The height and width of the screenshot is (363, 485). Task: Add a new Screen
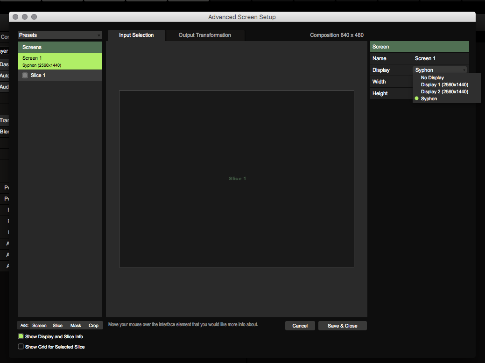tap(39, 326)
